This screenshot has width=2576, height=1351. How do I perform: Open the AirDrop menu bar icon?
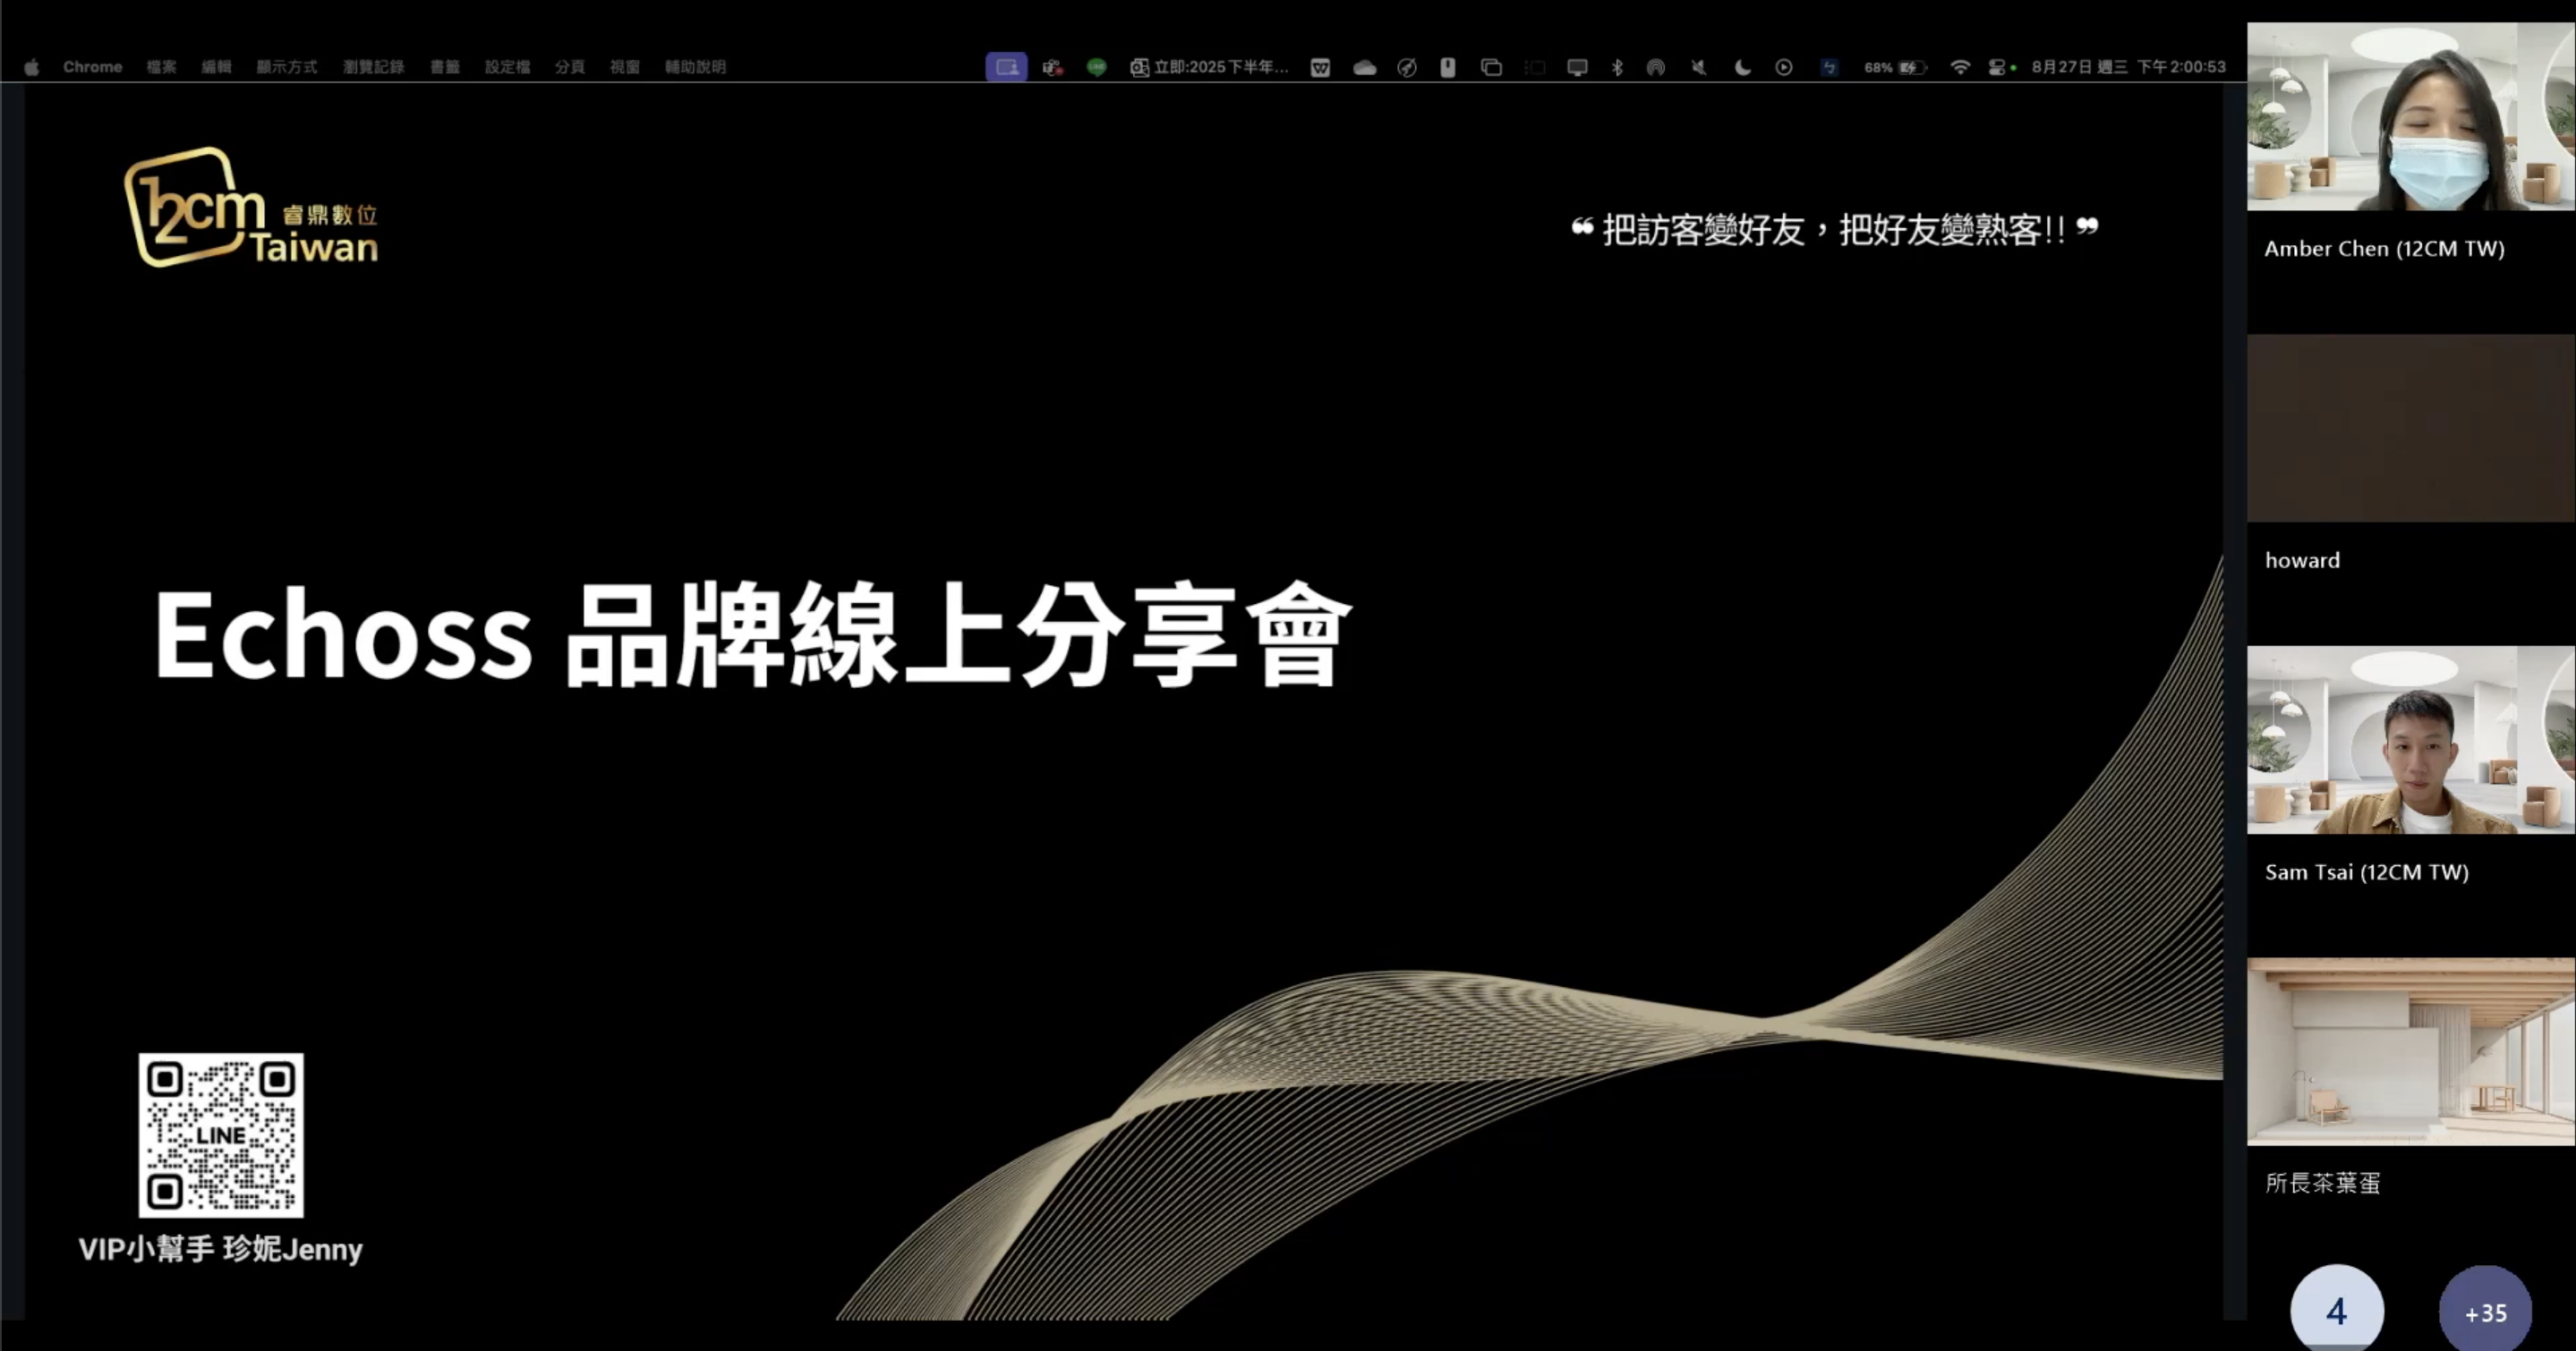[x=1656, y=67]
